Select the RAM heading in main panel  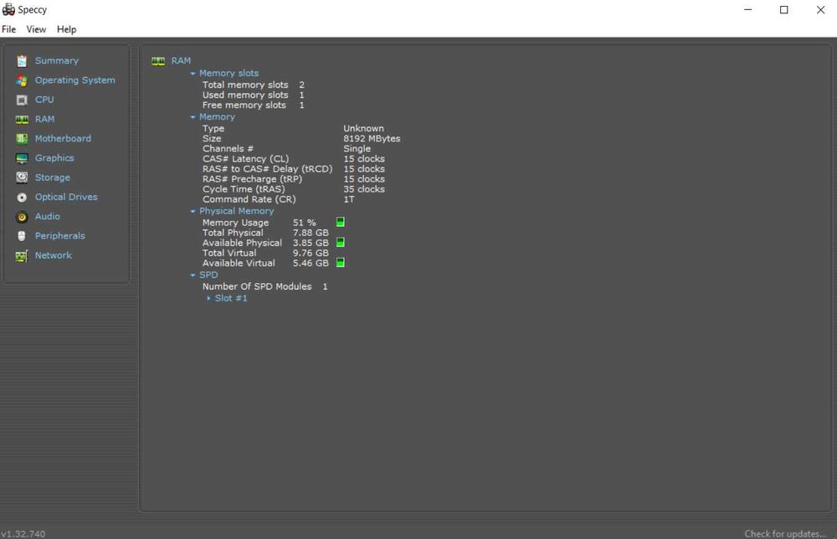(x=181, y=61)
